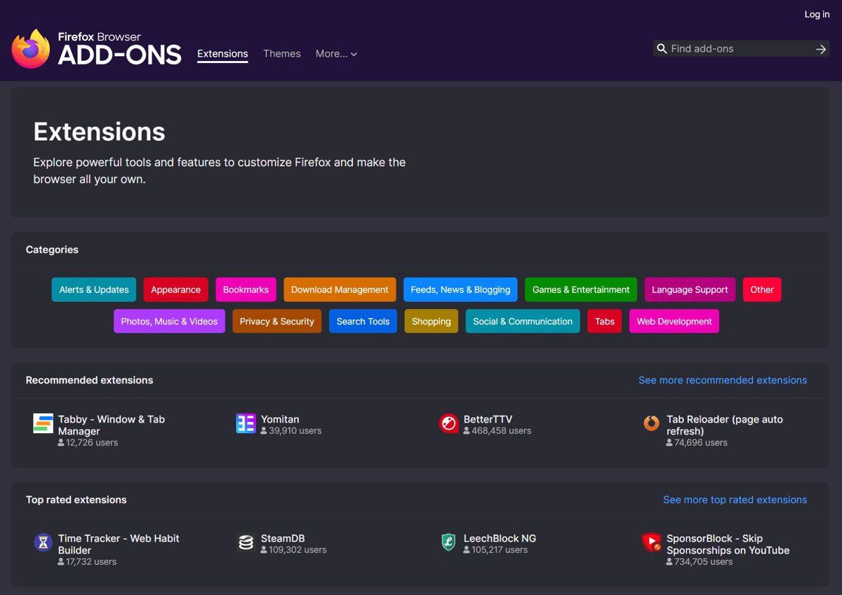Open the Appearance category
Image resolution: width=842 pixels, height=595 pixels.
pos(175,289)
